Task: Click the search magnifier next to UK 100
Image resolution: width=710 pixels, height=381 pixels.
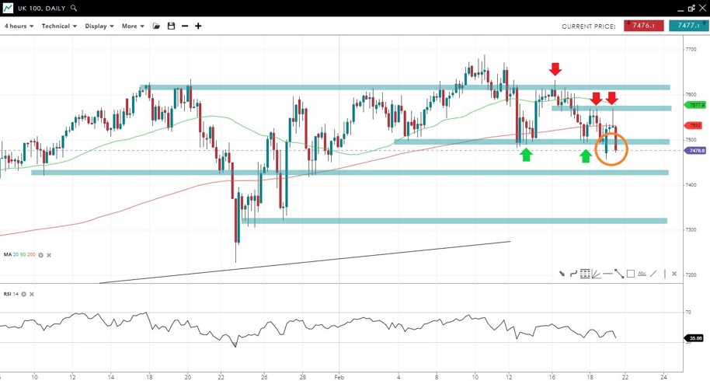Action: click(x=74, y=8)
